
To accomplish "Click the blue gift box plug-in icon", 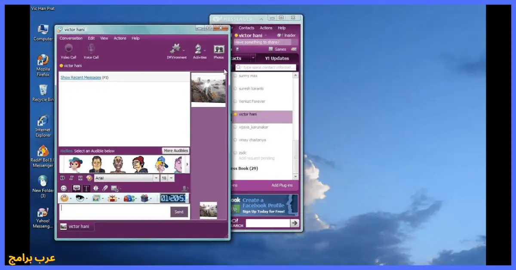I will [x=144, y=198].
